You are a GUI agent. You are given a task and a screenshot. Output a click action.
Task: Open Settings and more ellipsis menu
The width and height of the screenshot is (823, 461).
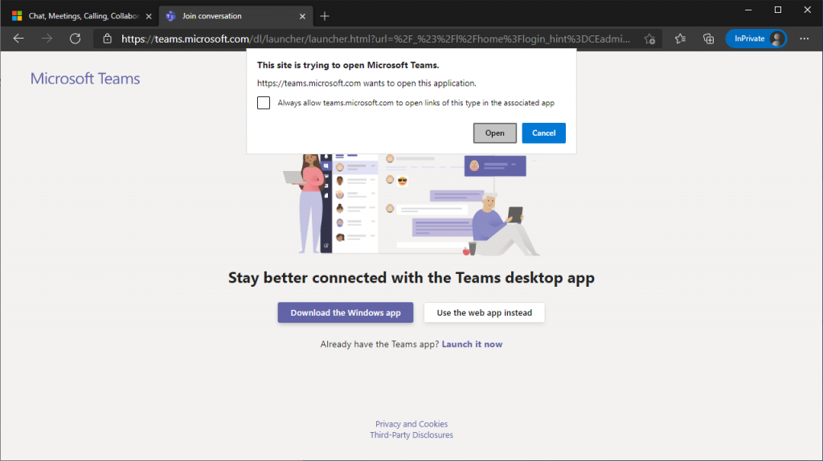tap(804, 39)
